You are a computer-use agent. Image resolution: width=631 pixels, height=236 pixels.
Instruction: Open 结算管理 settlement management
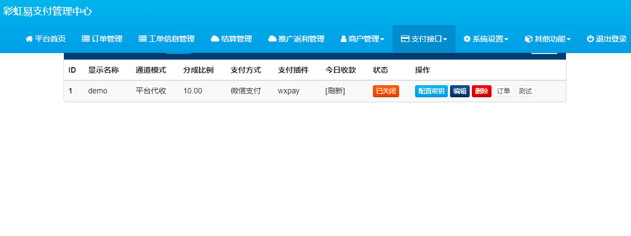(231, 39)
